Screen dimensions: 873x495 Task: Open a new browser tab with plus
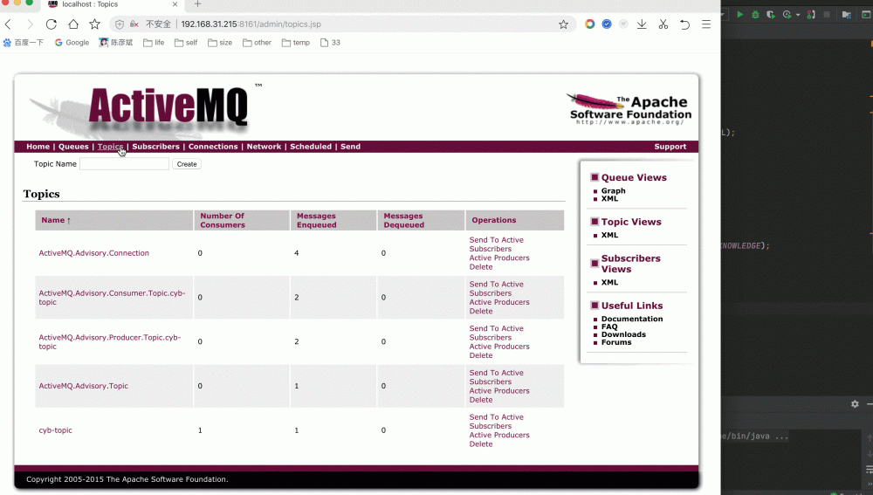[197, 3]
